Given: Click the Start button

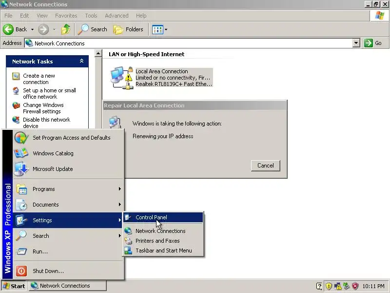Looking at the screenshot, I should click(x=14, y=286).
